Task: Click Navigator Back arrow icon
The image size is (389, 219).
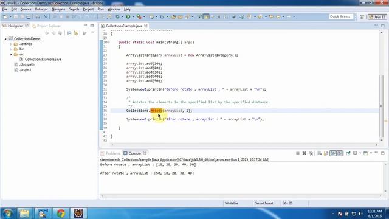Action: point(47,33)
